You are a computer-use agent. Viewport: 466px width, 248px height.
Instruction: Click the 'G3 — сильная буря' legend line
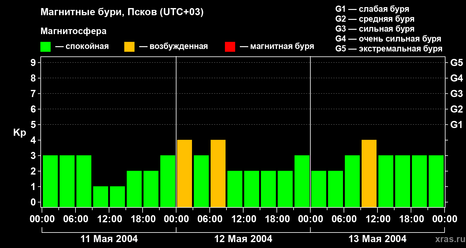point(375,29)
